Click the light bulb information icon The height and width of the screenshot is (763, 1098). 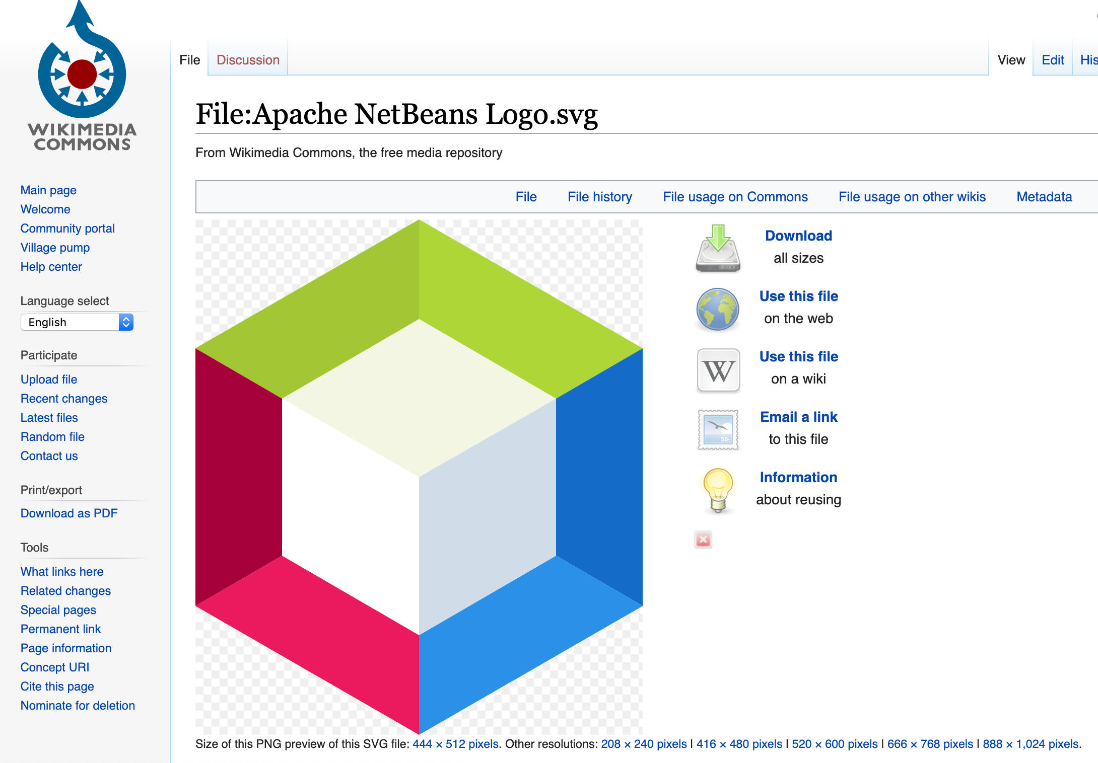(x=718, y=490)
